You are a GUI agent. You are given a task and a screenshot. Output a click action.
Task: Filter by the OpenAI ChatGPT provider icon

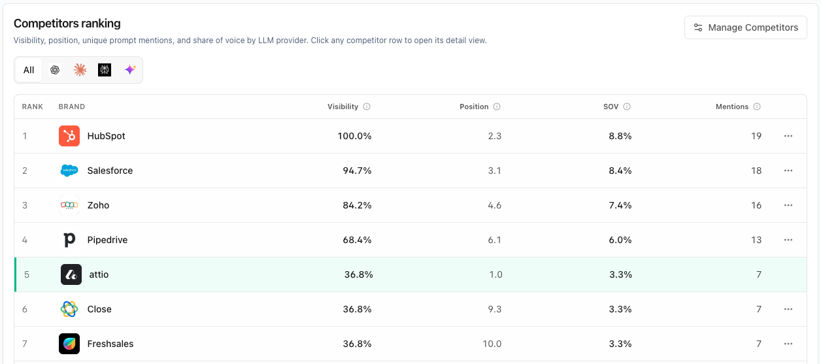pyautogui.click(x=55, y=70)
